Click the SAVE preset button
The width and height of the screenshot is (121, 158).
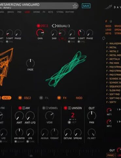tap(86, 6)
